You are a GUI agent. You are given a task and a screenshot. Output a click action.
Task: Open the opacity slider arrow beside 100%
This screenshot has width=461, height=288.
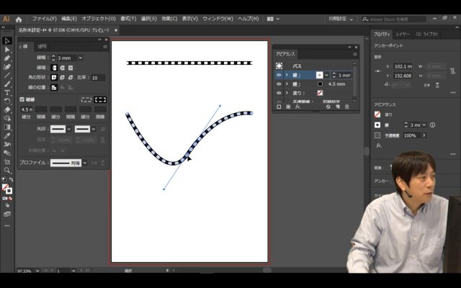[424, 135]
